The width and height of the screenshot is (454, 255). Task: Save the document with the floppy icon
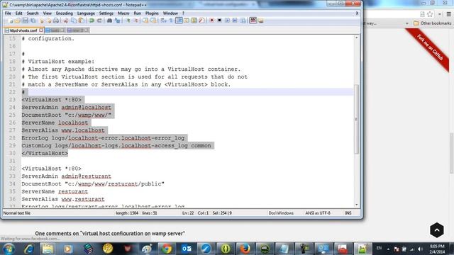click(26, 21)
